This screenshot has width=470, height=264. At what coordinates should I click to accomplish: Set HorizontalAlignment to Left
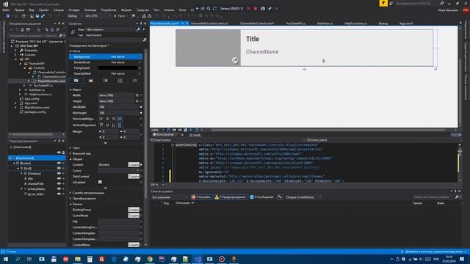coord(101,119)
